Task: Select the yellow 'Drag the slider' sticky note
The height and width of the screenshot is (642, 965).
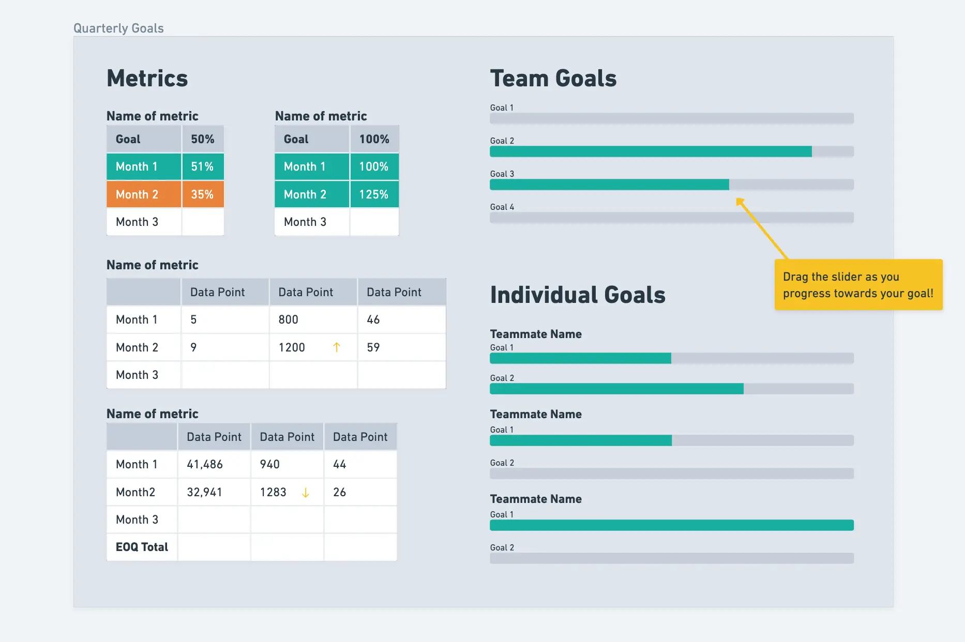Action: [858, 285]
